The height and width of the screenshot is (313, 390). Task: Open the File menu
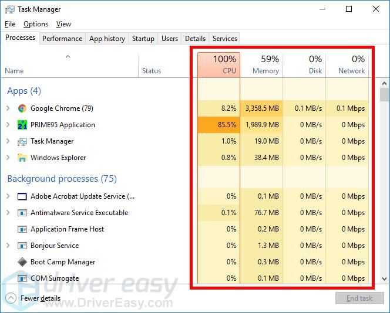click(x=10, y=24)
